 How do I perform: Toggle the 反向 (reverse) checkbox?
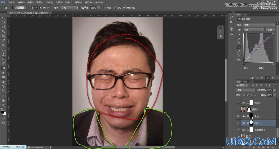tap(104, 8)
